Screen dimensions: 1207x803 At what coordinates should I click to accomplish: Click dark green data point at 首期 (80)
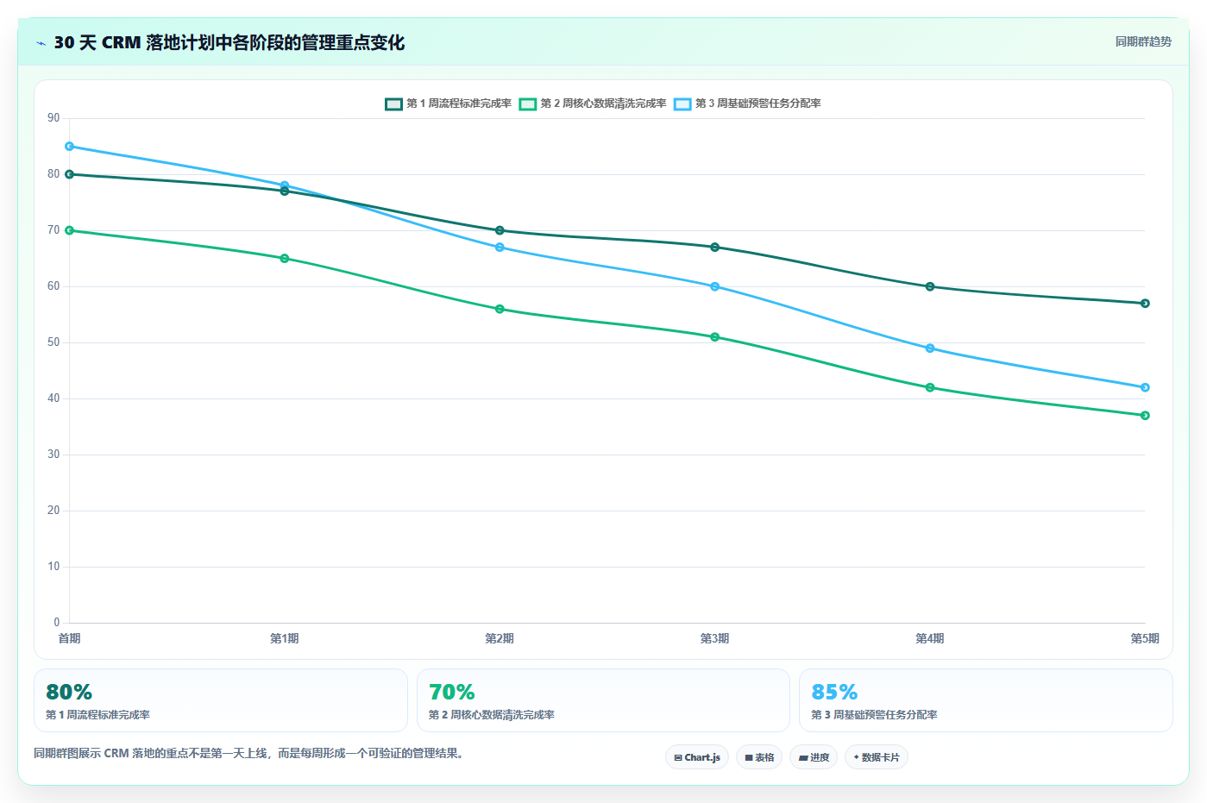[70, 174]
